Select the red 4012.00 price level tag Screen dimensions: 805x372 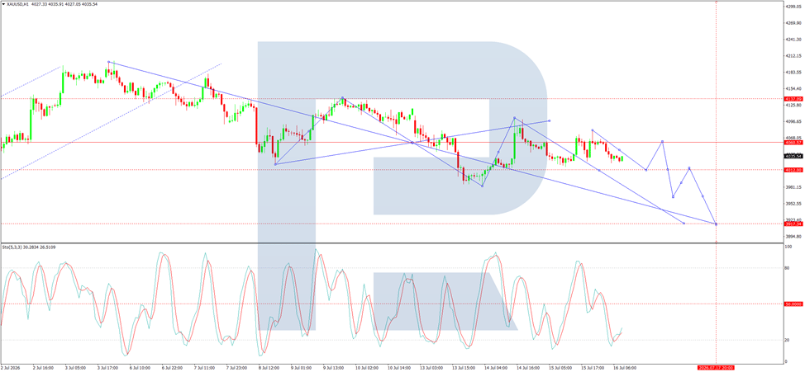pos(793,170)
